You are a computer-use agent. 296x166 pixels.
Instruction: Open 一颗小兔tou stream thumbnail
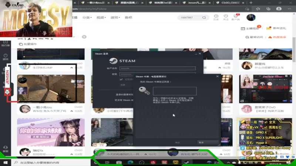[51, 89]
